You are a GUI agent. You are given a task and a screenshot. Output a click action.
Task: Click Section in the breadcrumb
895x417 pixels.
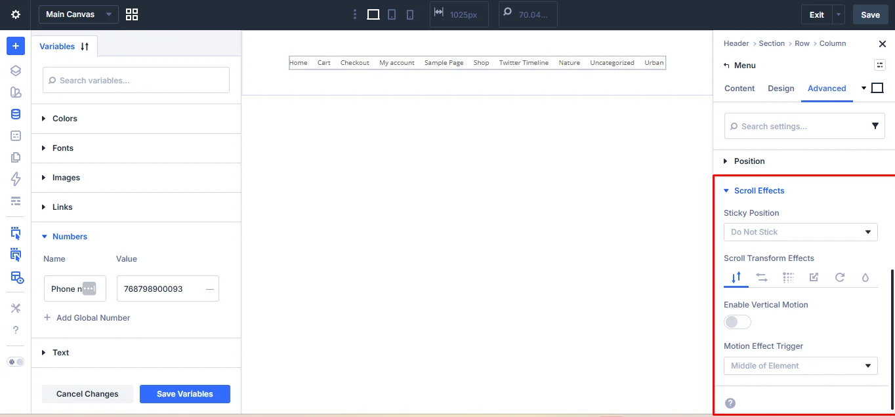click(x=772, y=43)
